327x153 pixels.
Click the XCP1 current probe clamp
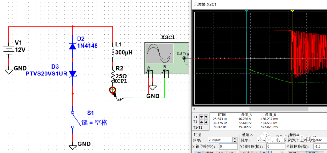pos(113,90)
